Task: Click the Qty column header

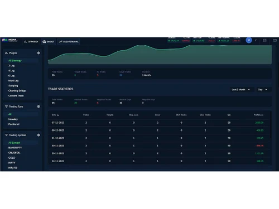Action: (229, 115)
